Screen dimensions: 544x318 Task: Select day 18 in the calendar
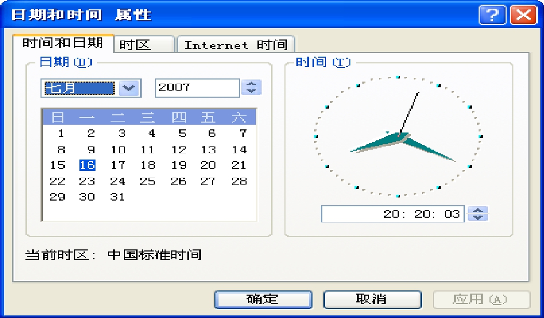[148, 165]
